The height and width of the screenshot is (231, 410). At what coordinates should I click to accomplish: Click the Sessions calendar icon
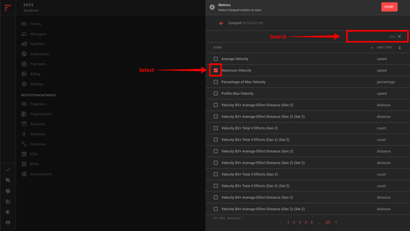pyautogui.click(x=24, y=124)
